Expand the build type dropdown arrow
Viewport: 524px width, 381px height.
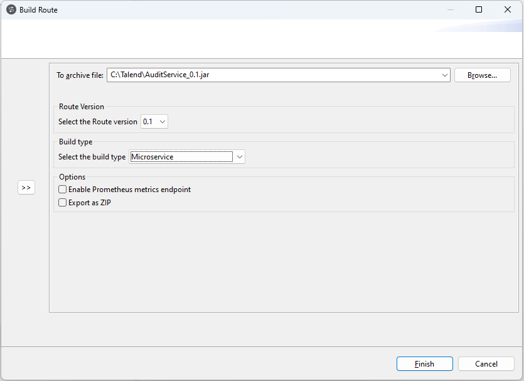[x=240, y=157]
